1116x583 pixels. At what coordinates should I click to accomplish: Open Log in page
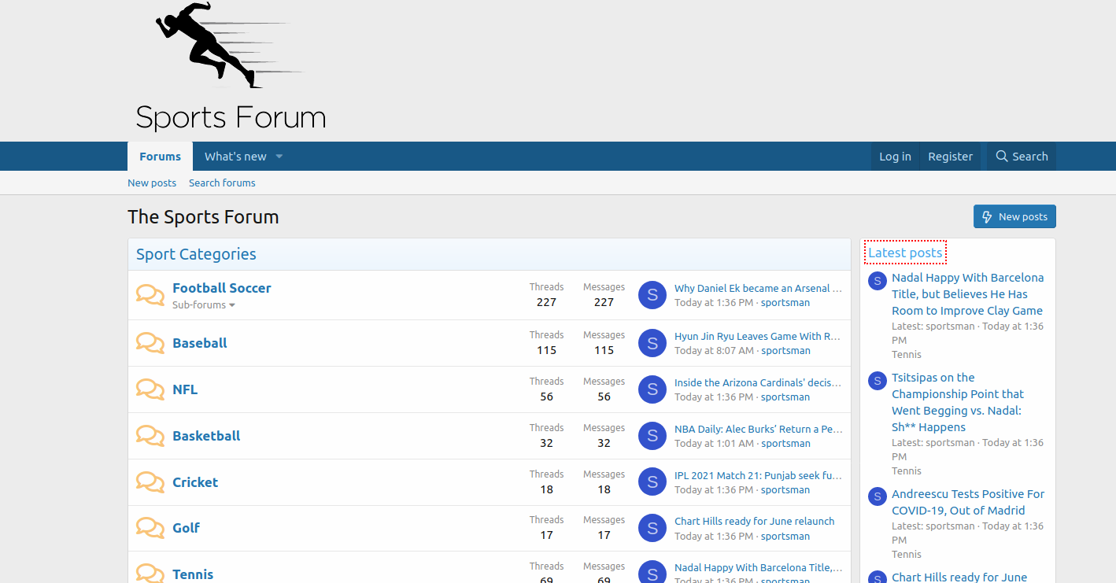point(895,157)
